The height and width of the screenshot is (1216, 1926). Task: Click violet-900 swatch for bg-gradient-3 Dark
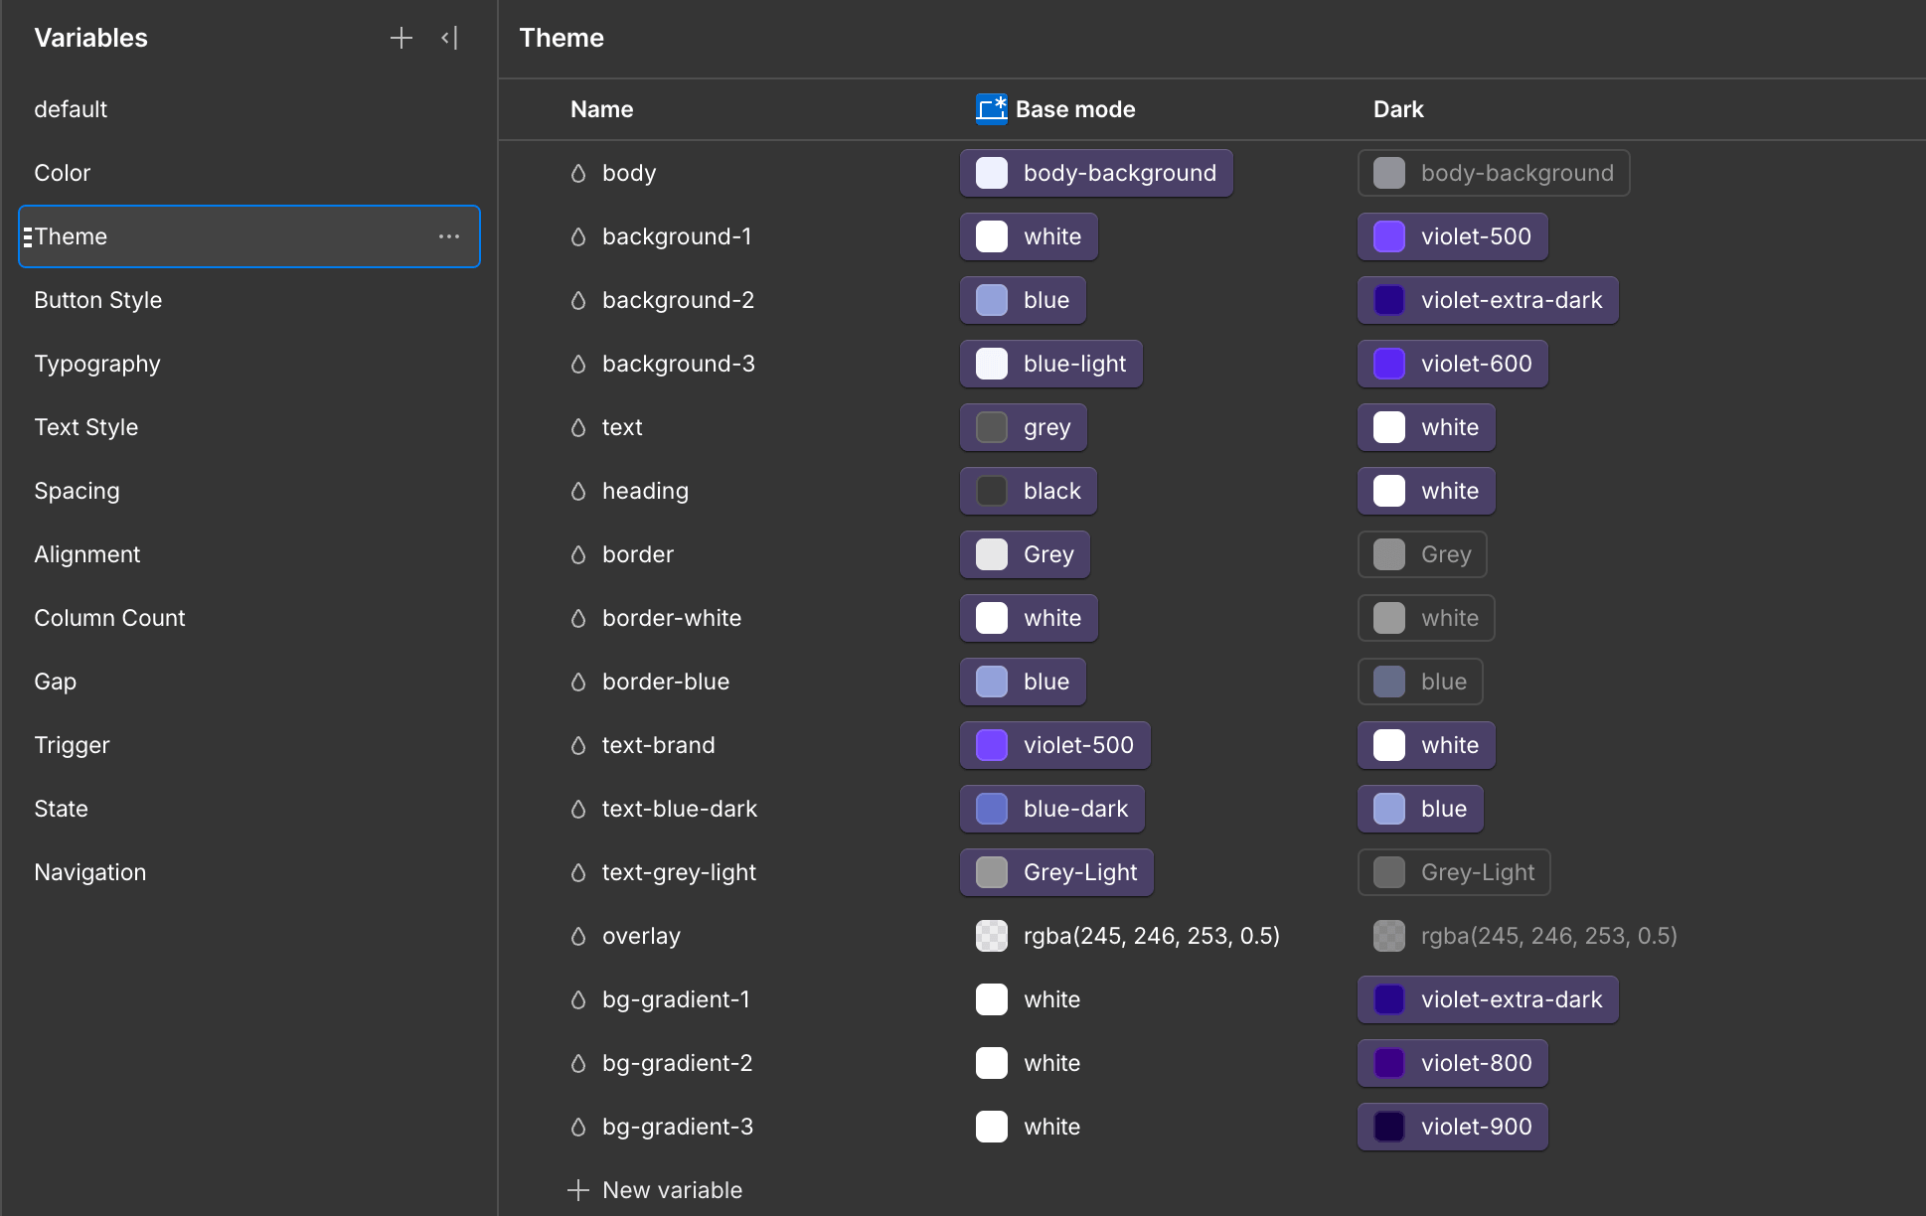(1389, 1127)
